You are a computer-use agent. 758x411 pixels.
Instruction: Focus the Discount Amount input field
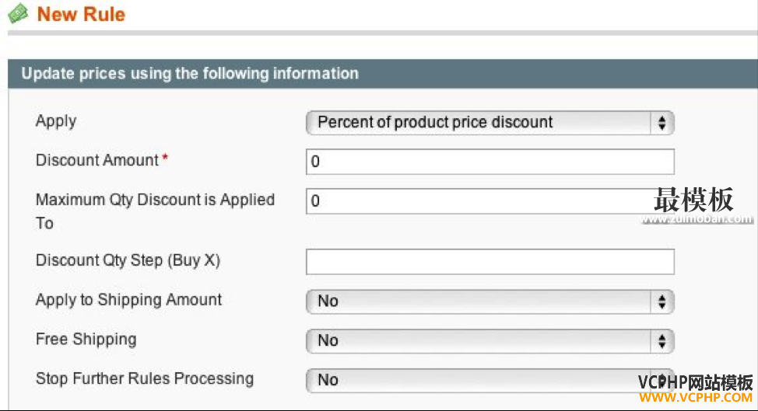pos(490,162)
